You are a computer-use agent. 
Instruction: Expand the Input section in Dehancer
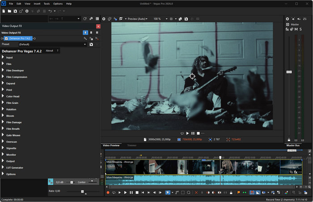click(x=3, y=57)
